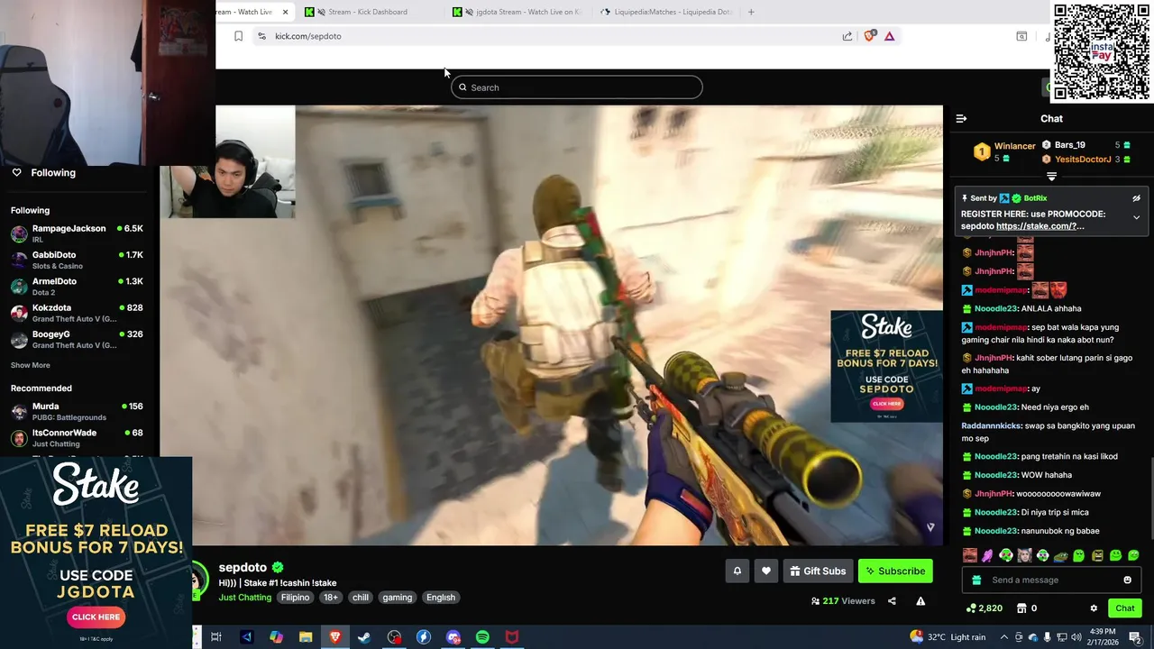
Task: Open Murda recommended channel
Action: 77,411
